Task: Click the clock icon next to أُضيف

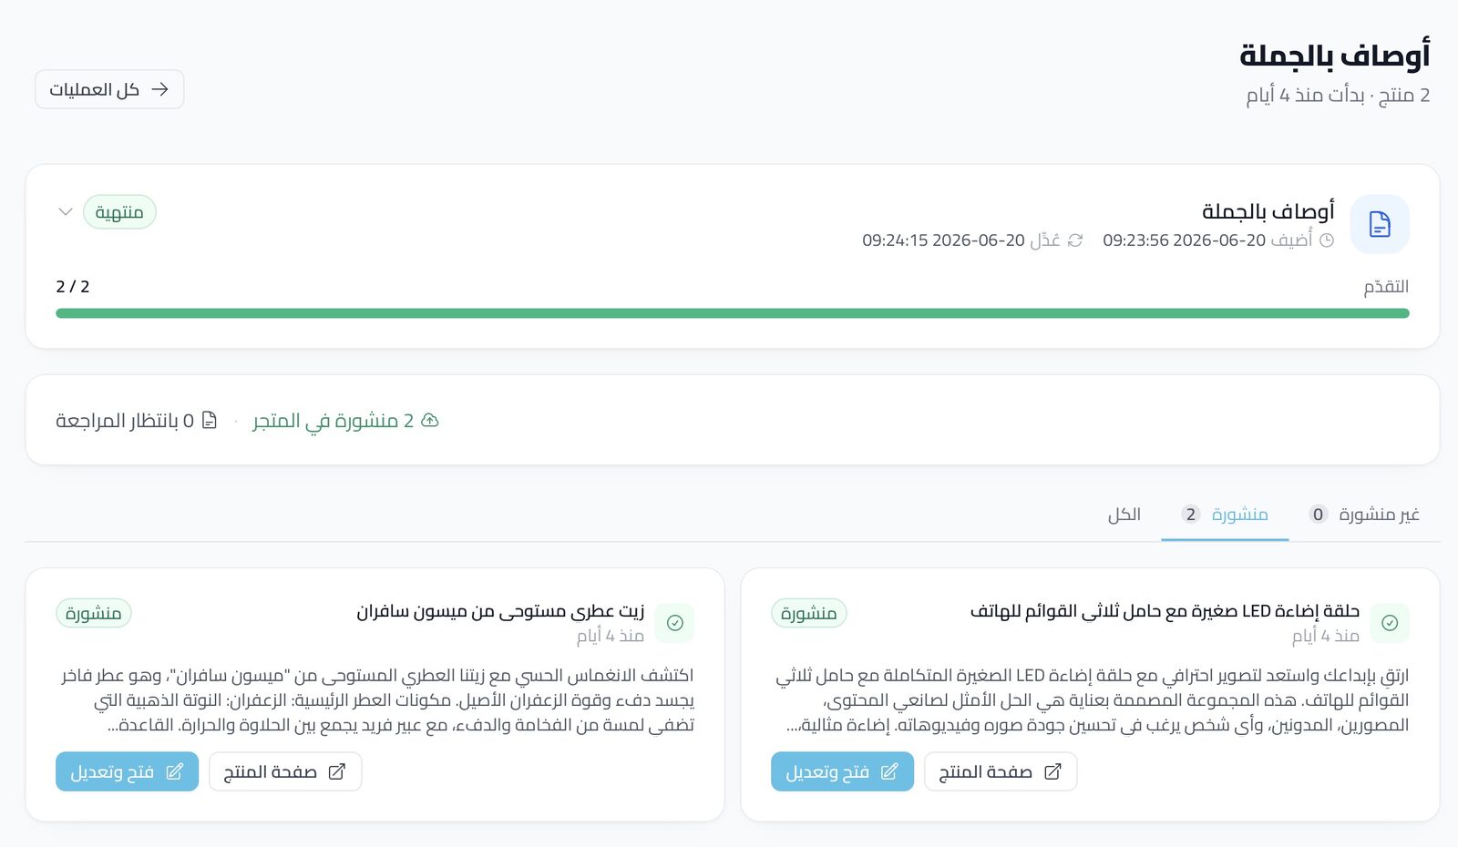Action: pyautogui.click(x=1327, y=240)
